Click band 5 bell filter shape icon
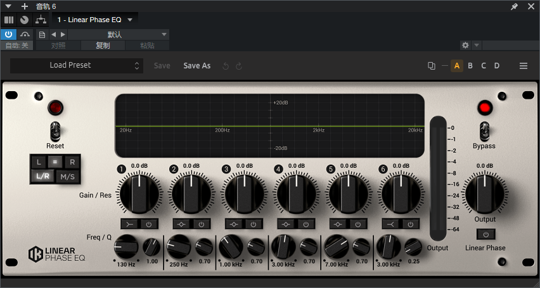The image size is (540, 288). (339, 224)
